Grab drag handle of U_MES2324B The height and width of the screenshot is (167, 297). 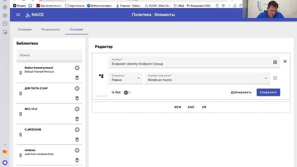click(x=20, y=135)
